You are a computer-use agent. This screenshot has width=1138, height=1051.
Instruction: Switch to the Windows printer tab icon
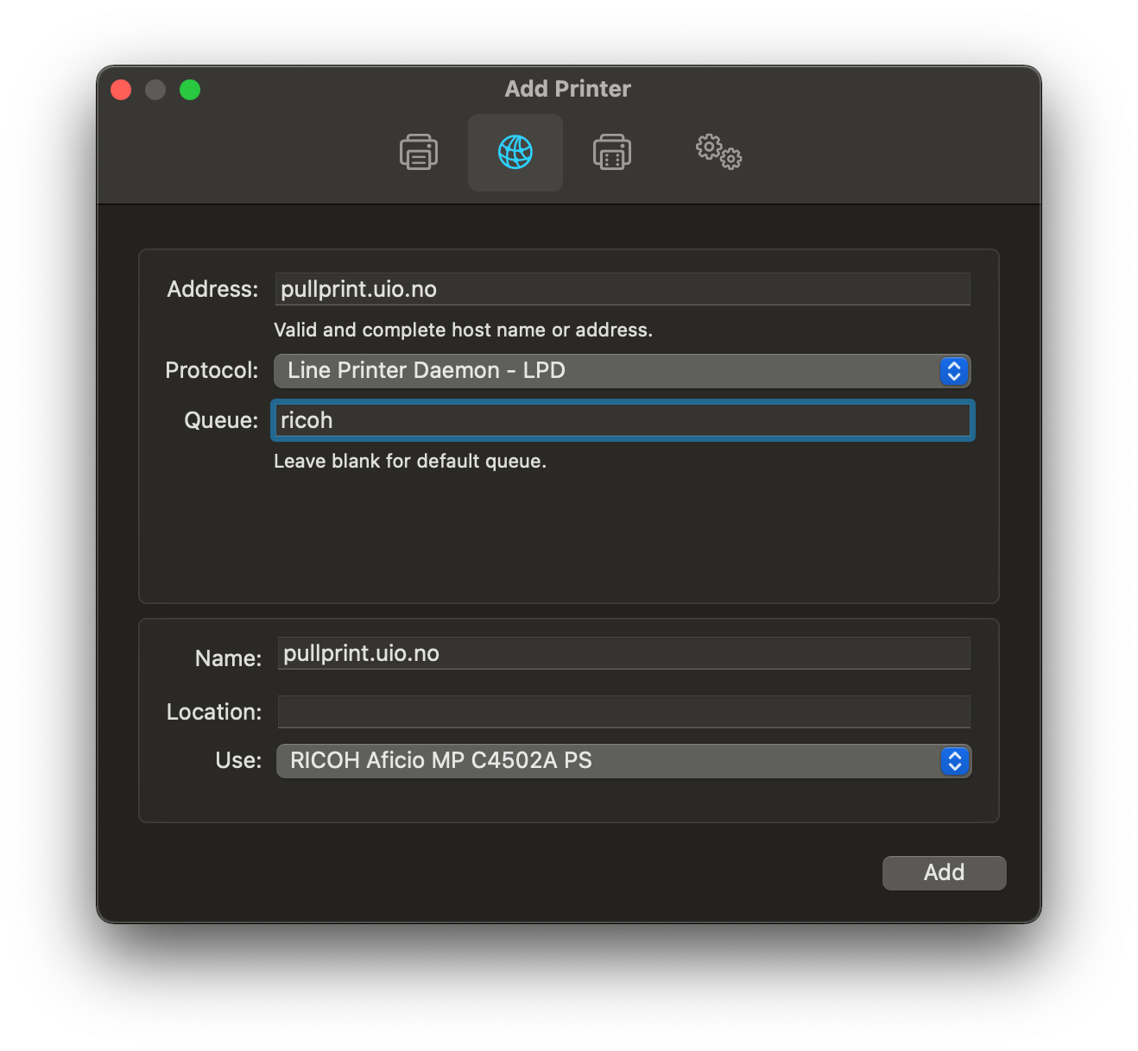612,153
